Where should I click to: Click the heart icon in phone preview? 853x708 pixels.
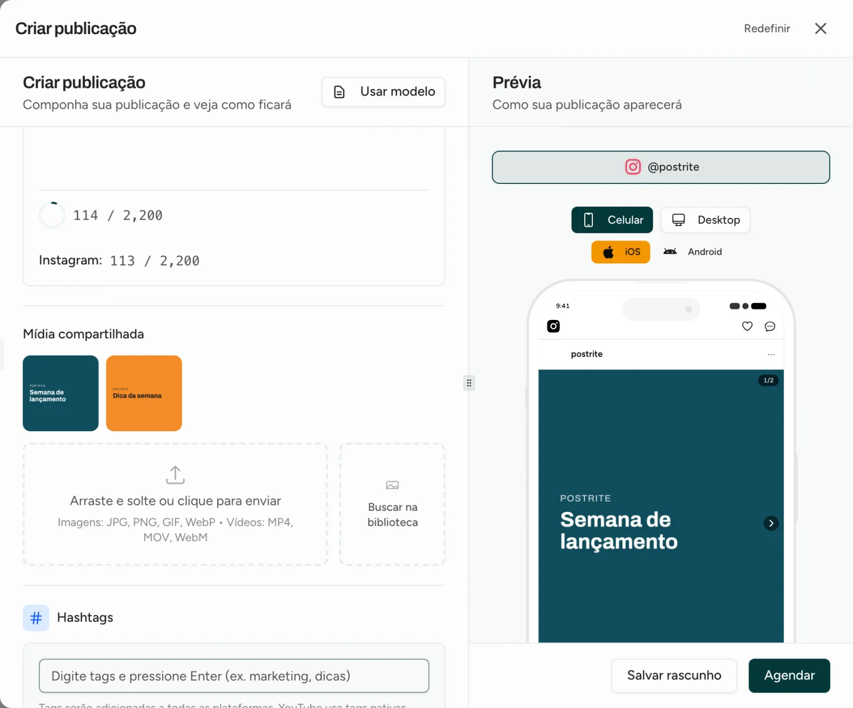(x=747, y=326)
